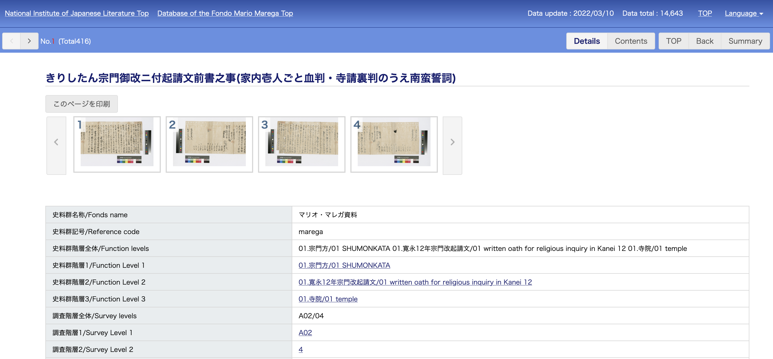The image size is (773, 359).
Task: Open document image thumbnail 2
Action: (209, 144)
